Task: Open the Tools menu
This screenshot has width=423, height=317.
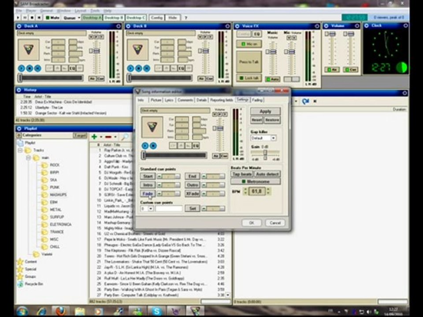Action: click(95, 10)
